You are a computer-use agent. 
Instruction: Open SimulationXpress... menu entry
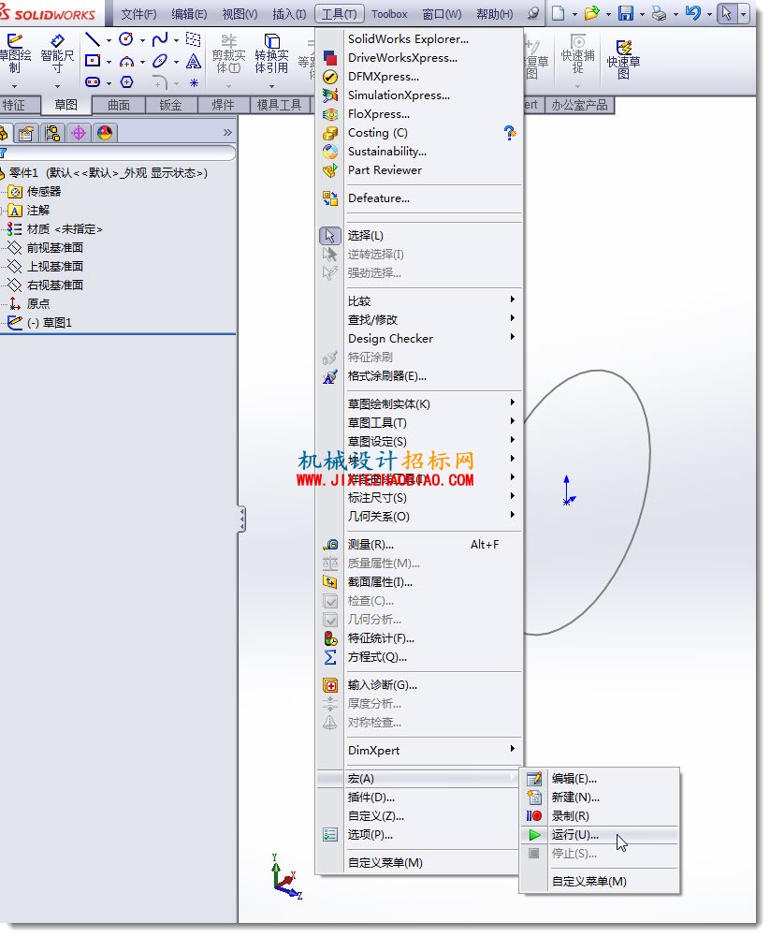pos(419,95)
